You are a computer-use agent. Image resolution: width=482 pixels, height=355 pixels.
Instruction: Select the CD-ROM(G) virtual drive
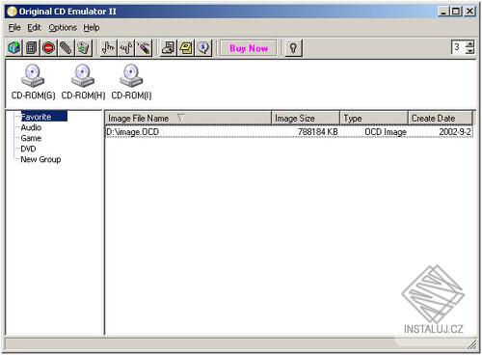(x=33, y=82)
